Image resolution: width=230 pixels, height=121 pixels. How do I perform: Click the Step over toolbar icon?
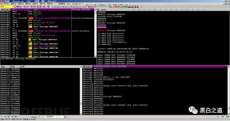(34, 7)
